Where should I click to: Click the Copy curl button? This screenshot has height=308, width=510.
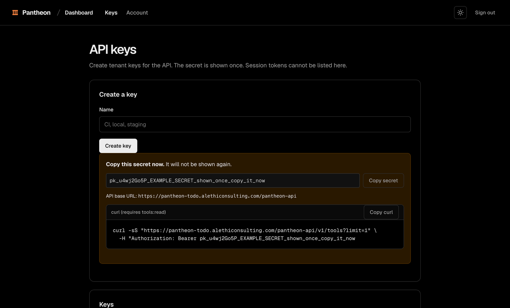(x=381, y=212)
